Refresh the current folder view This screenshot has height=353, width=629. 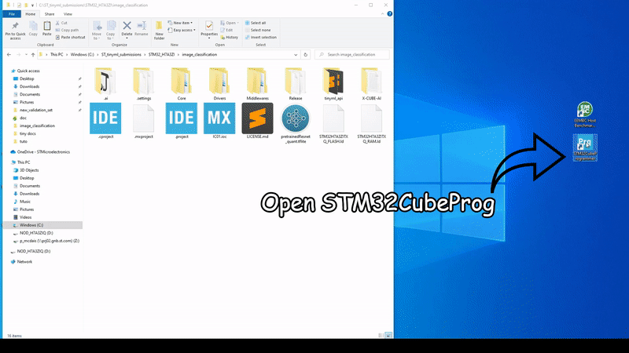tap(306, 54)
